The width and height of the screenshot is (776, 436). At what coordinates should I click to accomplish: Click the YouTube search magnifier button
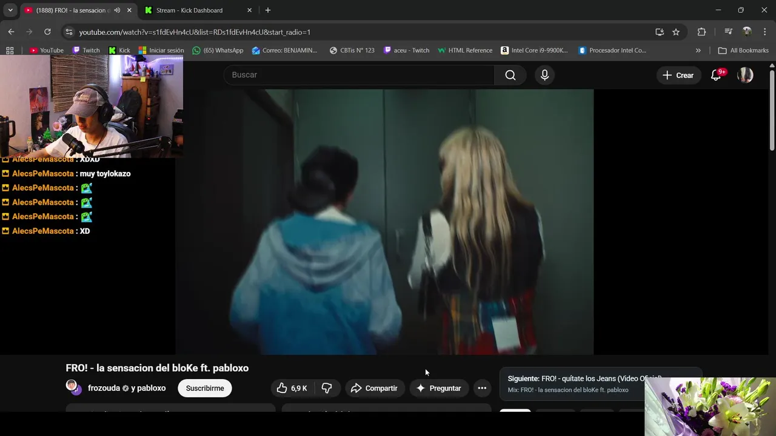(x=510, y=74)
